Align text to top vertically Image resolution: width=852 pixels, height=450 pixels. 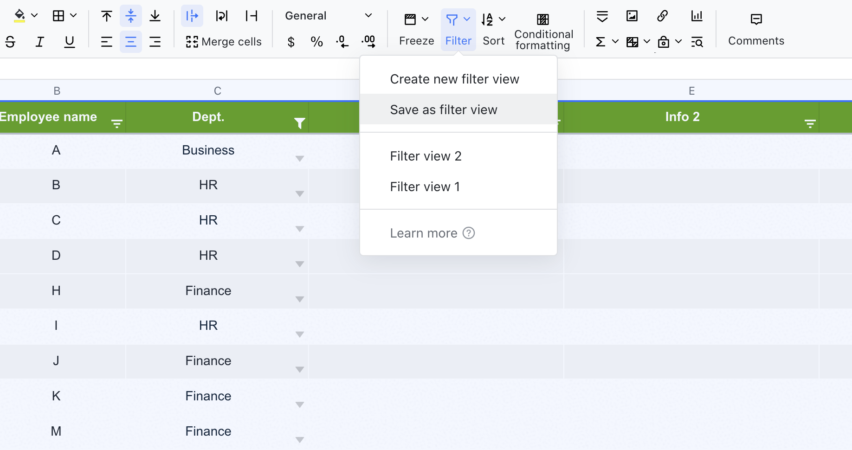point(107,16)
